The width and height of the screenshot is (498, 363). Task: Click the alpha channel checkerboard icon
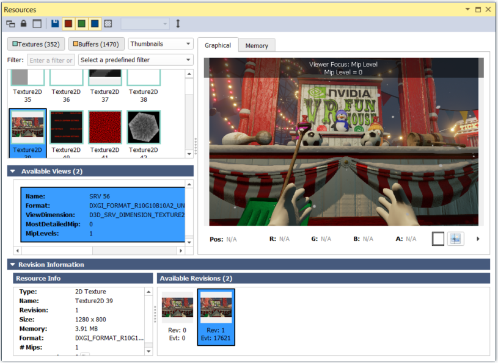pyautogui.click(x=108, y=24)
